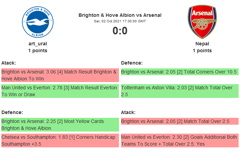Open the Brighton & Hove Albion vs Arsenal title
This screenshot has width=240, height=158.
pos(120,15)
